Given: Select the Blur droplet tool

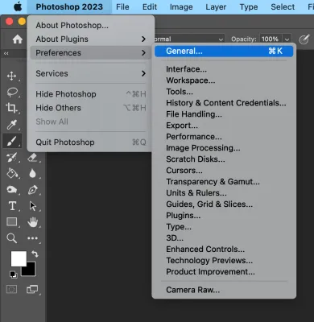Looking at the screenshot, I should pos(32,173).
